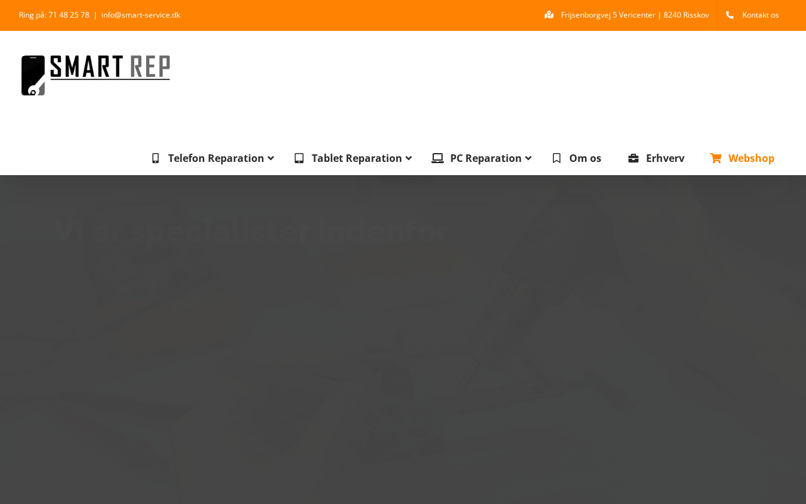Click the Frijsenborgvej 5 address link
The image size is (806, 504).
635,14
